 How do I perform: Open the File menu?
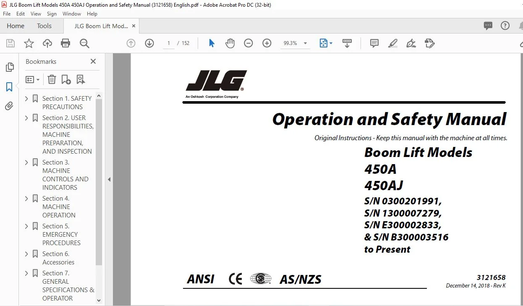click(x=7, y=14)
